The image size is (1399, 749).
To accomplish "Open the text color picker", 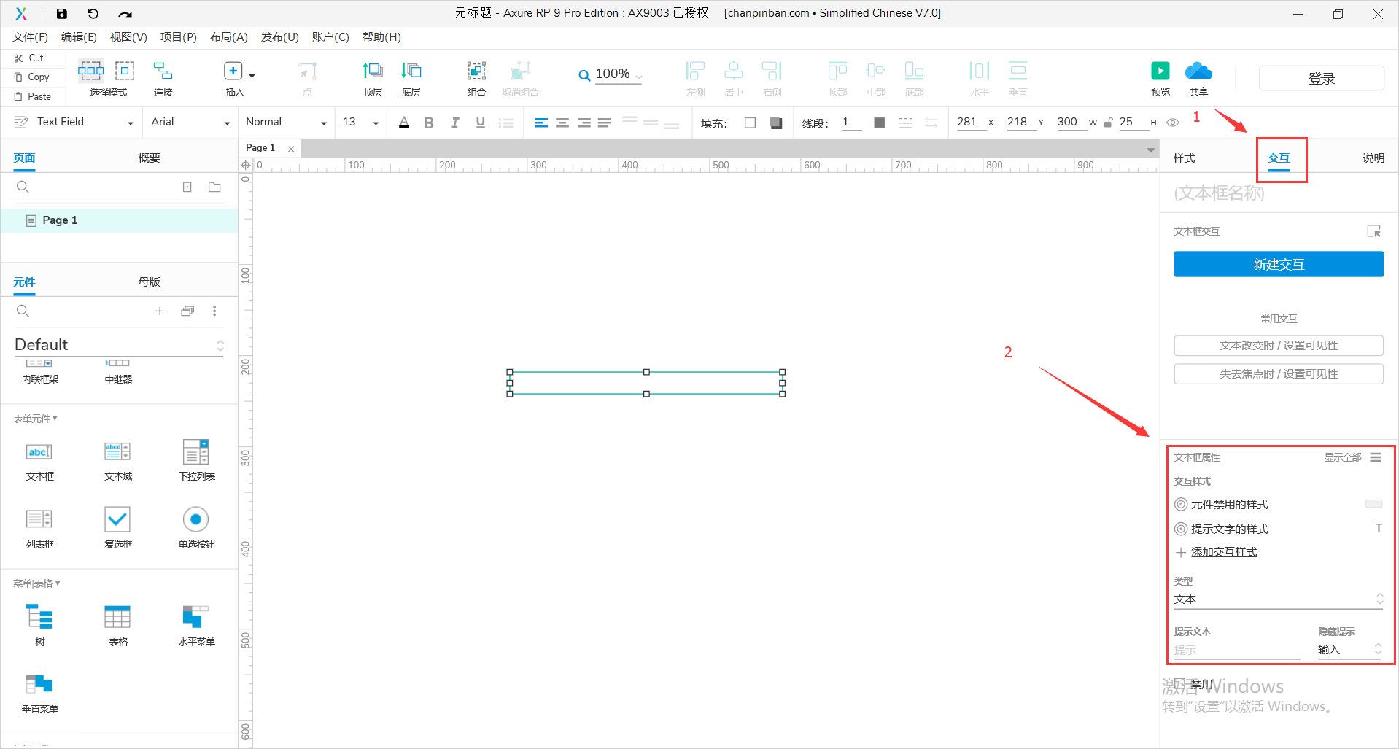I will coord(404,123).
